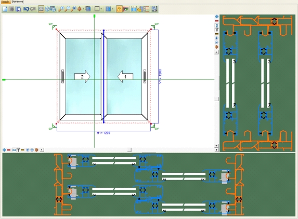
Task: Expand the dropdown beside the split-pane tool
Action: [112, 9]
